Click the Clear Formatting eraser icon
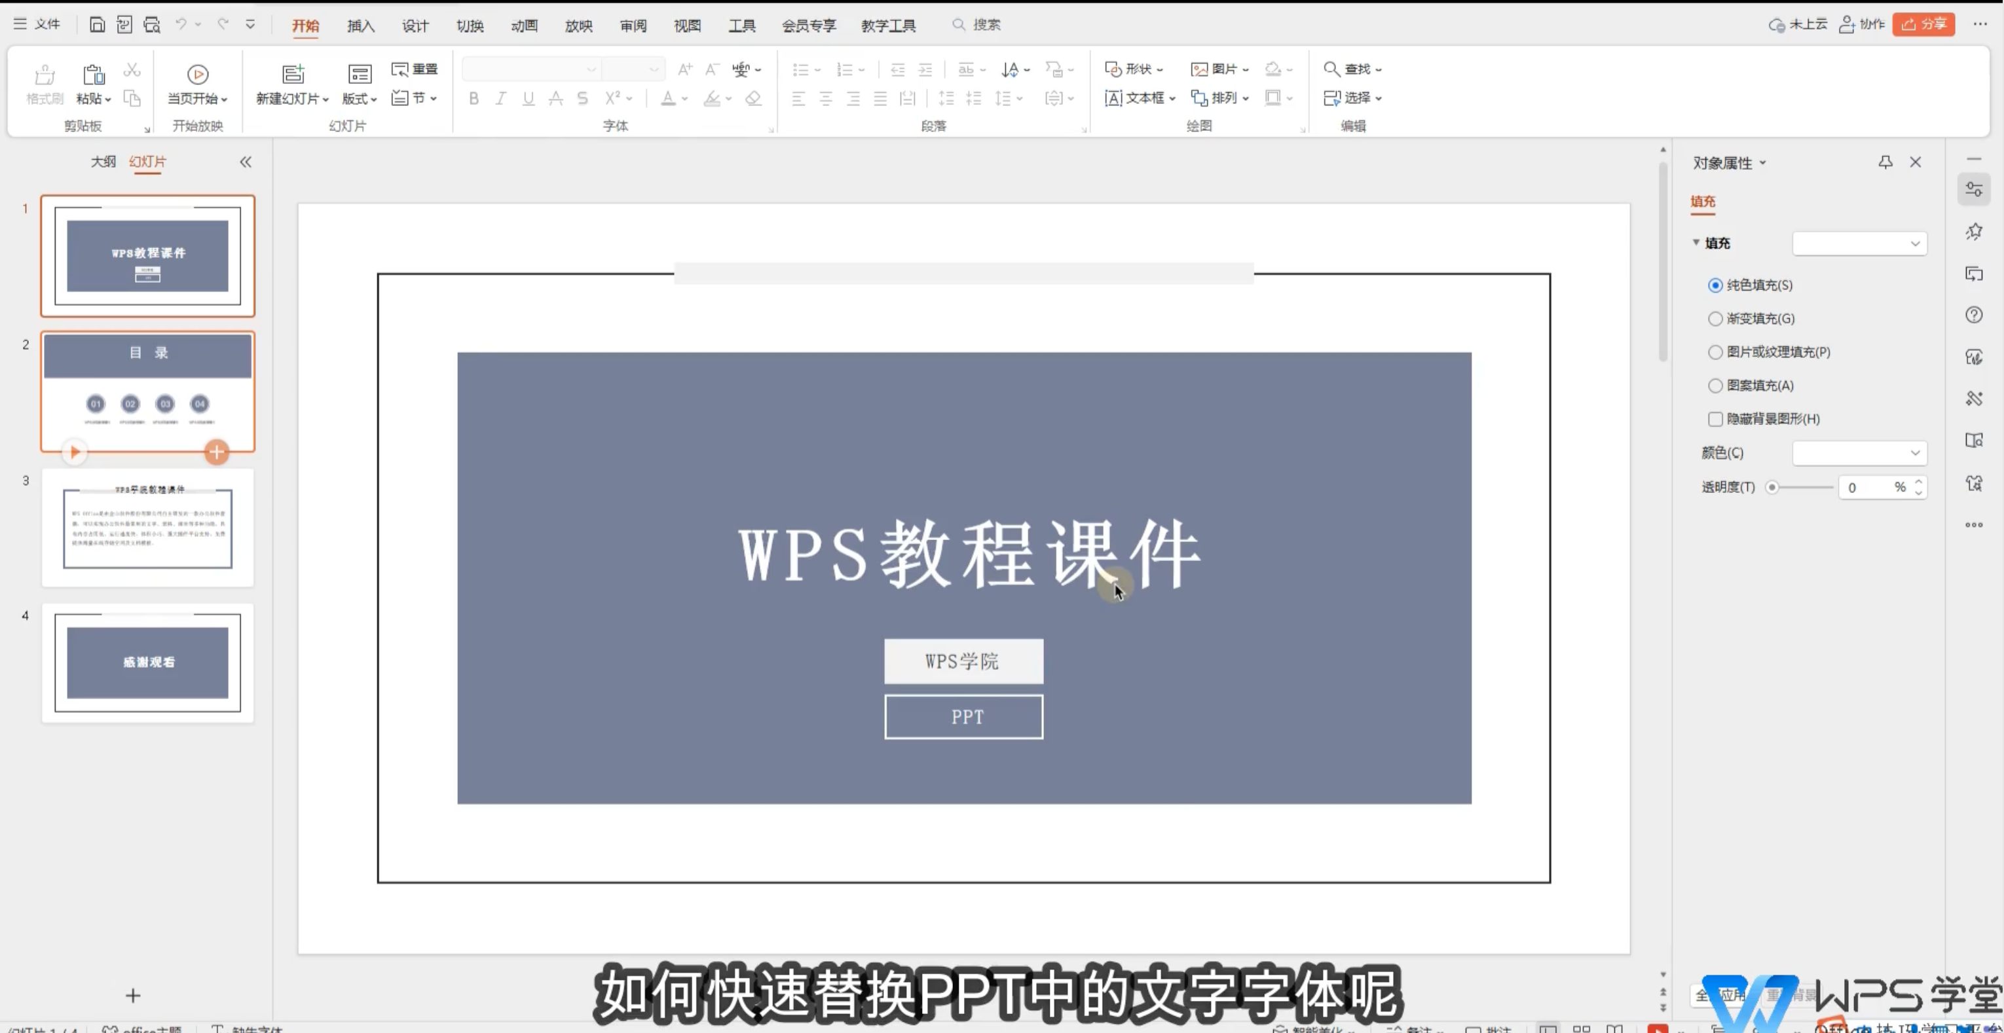This screenshot has width=2004, height=1033. tap(753, 98)
